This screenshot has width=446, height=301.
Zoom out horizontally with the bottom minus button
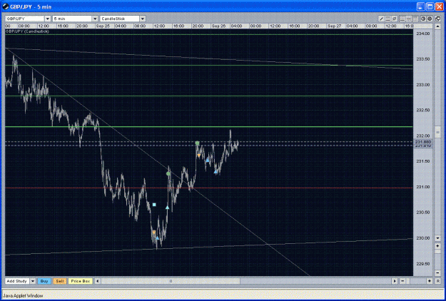(402, 281)
